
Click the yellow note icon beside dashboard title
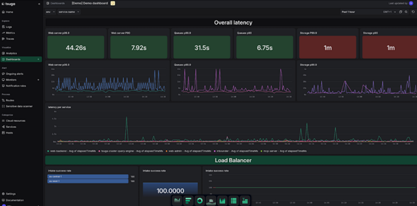(x=113, y=3)
